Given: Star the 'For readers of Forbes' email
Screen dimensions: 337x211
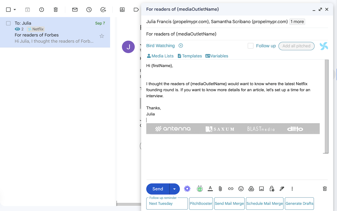Looking at the screenshot, I should pyautogui.click(x=102, y=36).
